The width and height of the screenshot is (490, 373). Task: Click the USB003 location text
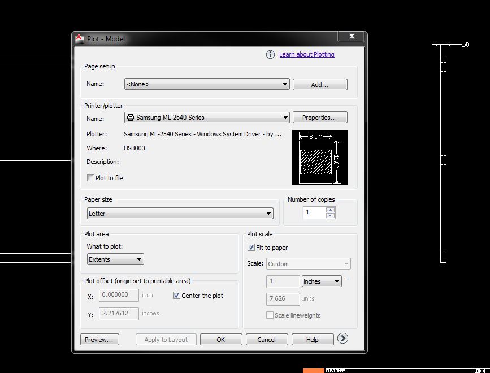click(x=135, y=148)
